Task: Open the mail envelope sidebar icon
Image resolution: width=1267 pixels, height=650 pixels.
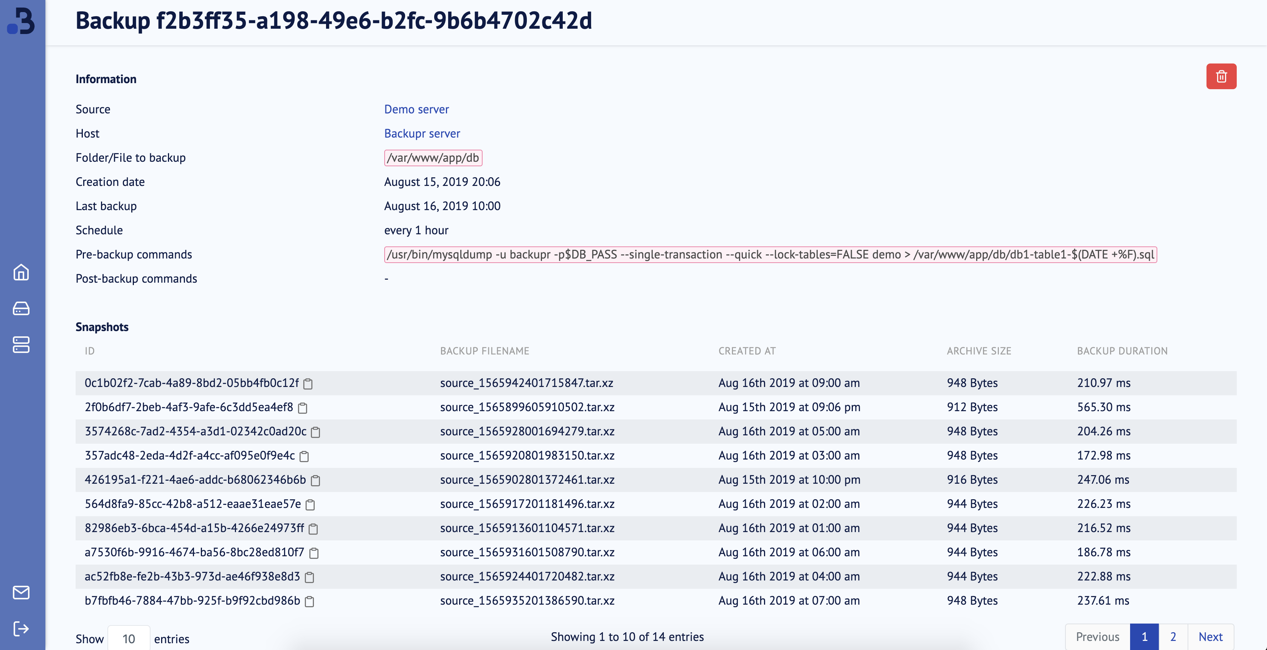Action: (21, 593)
